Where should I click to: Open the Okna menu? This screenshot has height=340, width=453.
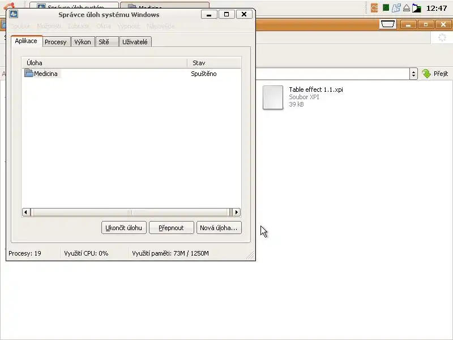pos(104,26)
